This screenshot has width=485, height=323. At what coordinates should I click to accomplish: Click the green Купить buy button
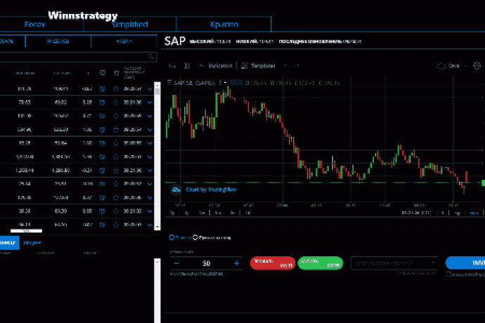(x=321, y=263)
